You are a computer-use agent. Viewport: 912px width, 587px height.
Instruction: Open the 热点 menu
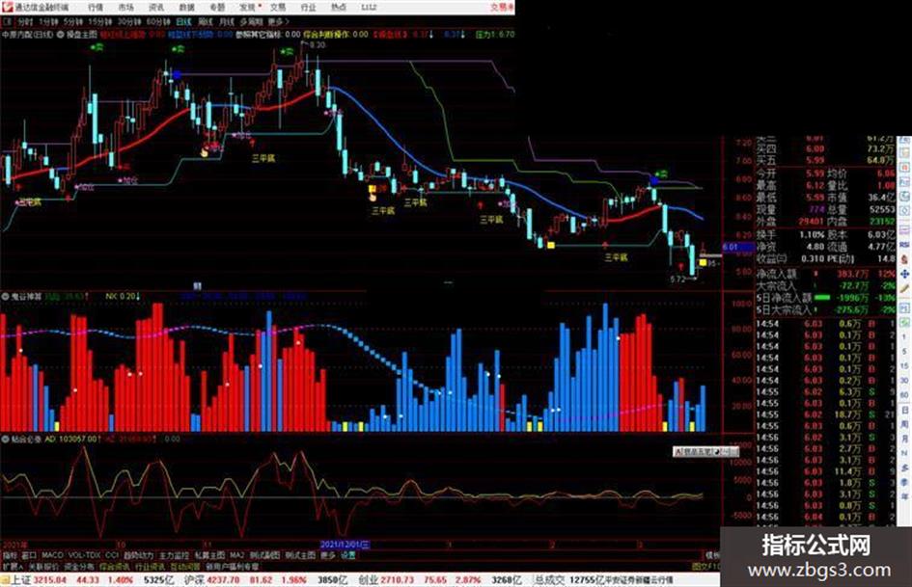(338, 8)
